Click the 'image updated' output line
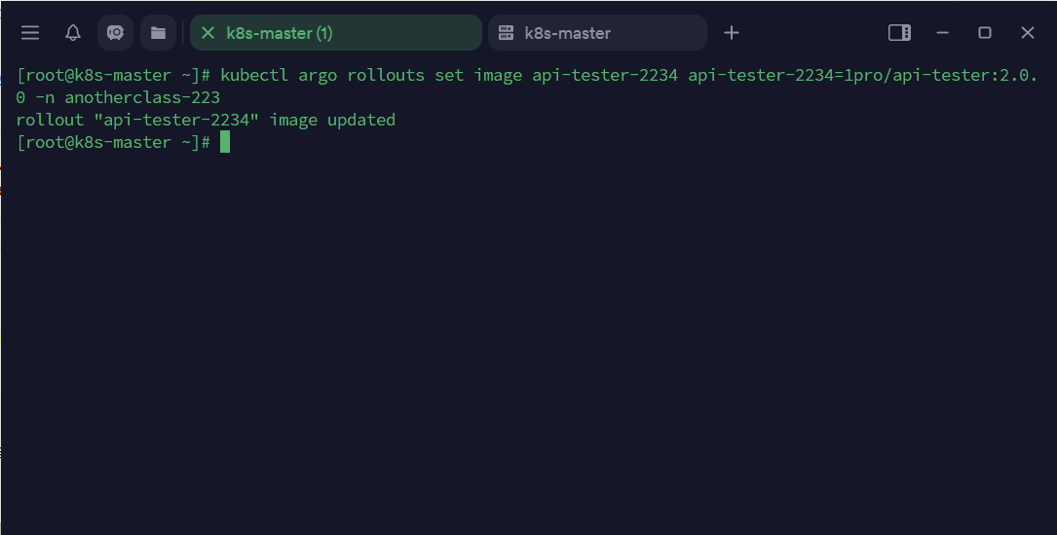 coord(206,121)
